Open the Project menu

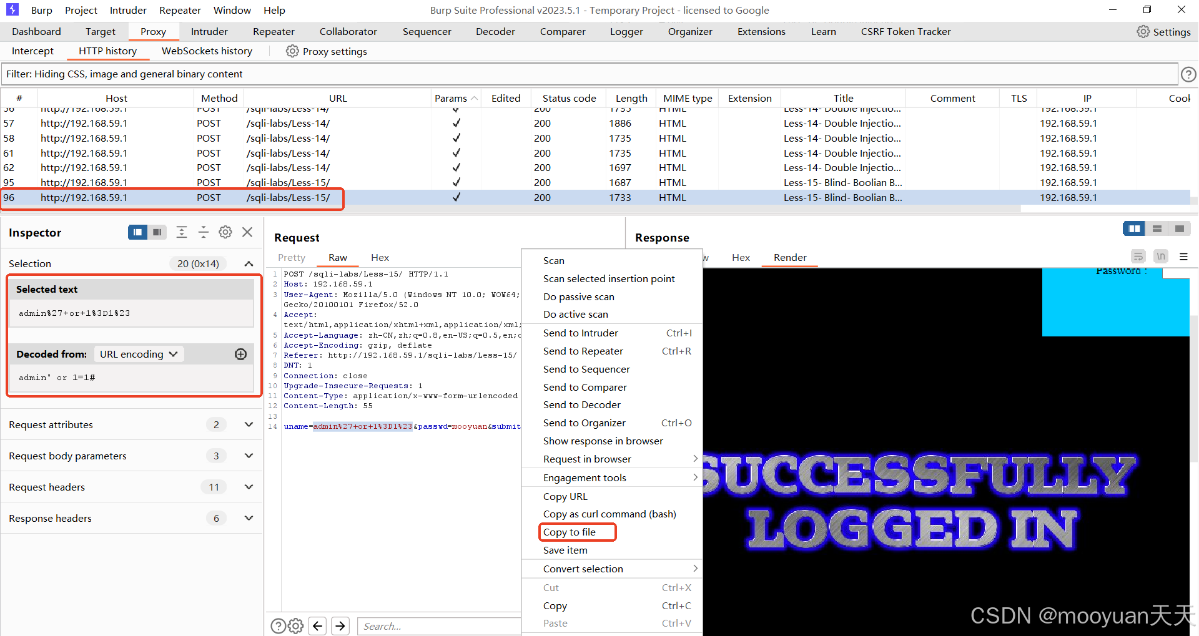(x=81, y=10)
